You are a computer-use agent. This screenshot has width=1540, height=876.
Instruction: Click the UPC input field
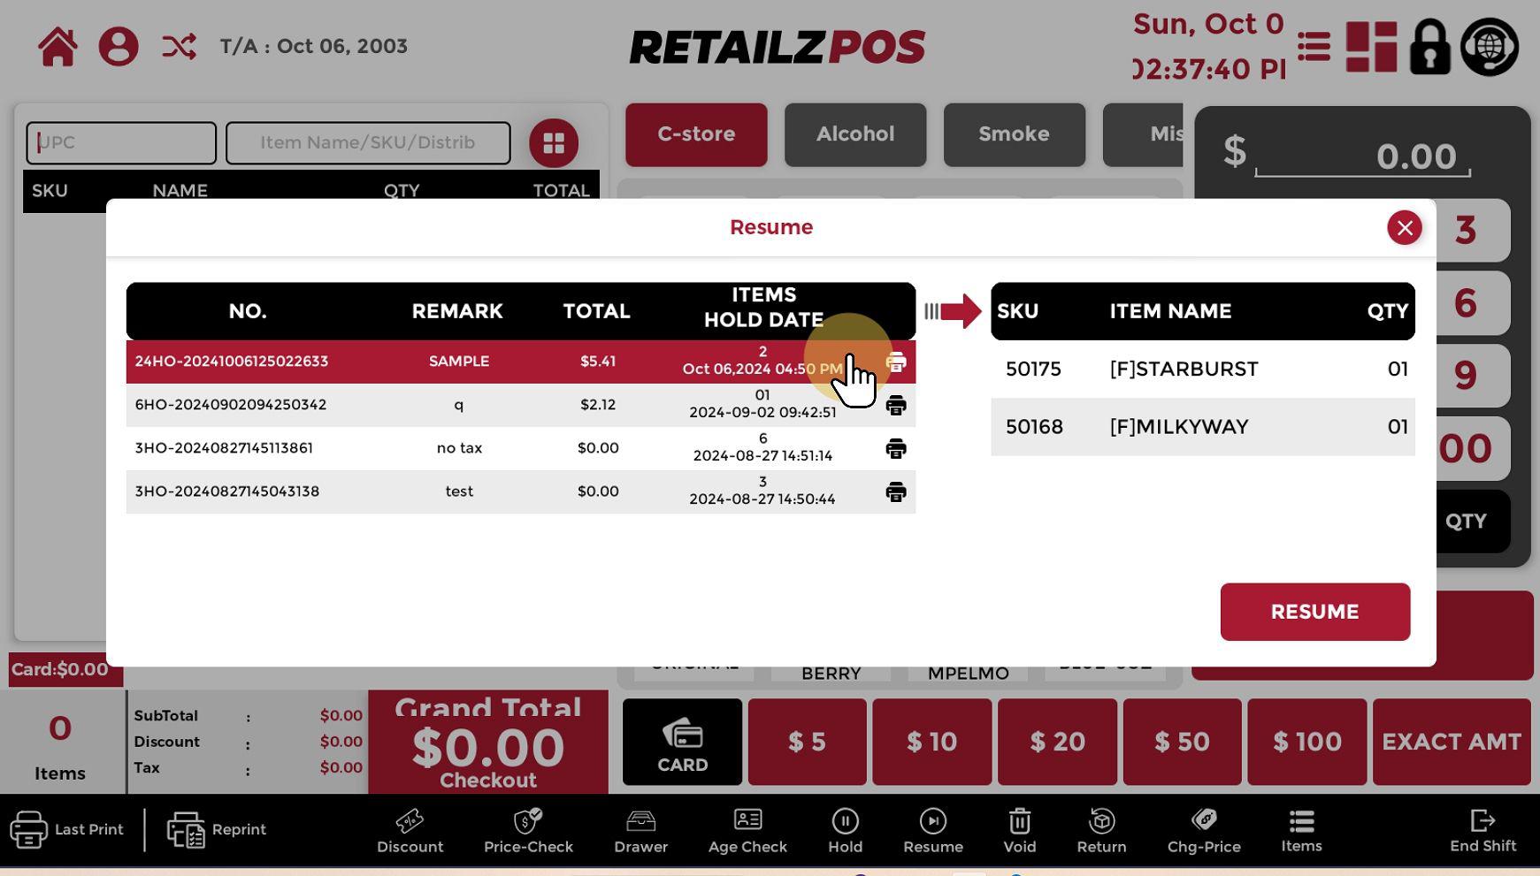(x=121, y=143)
